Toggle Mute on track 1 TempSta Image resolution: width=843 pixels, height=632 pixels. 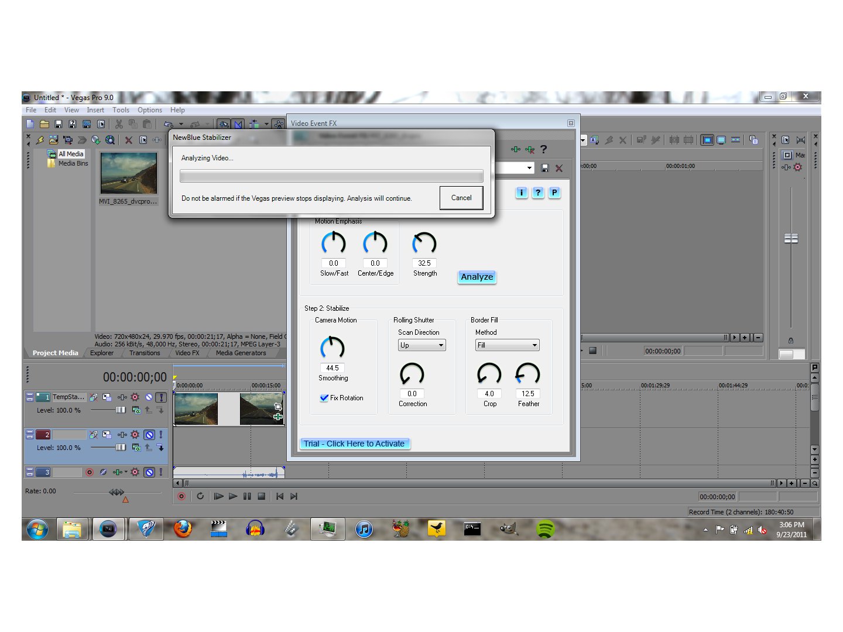click(149, 397)
